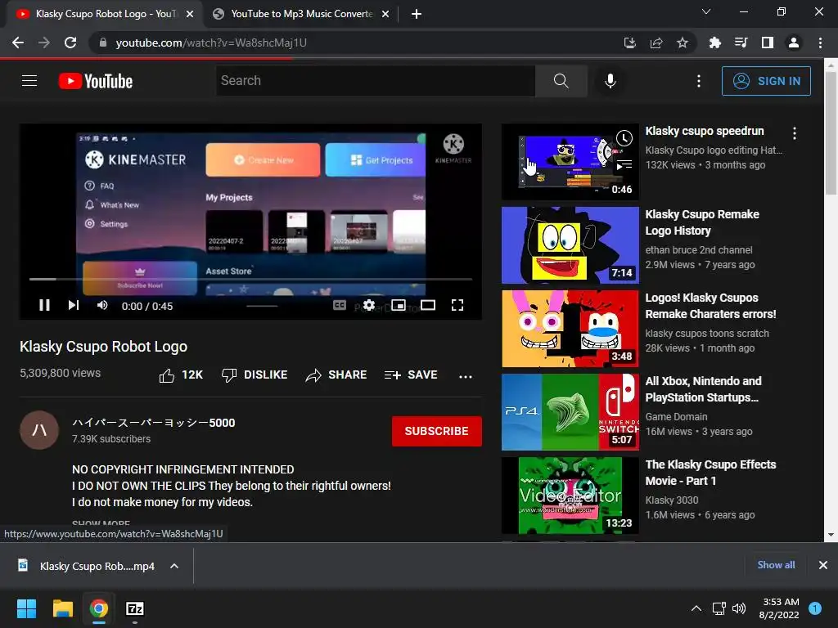Share this page icon in address bar
This screenshot has height=628, width=838.
pyautogui.click(x=656, y=43)
